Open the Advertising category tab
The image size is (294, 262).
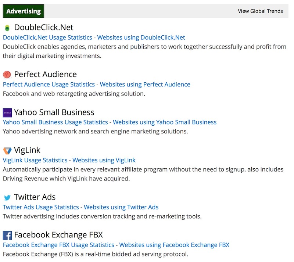pos(24,11)
